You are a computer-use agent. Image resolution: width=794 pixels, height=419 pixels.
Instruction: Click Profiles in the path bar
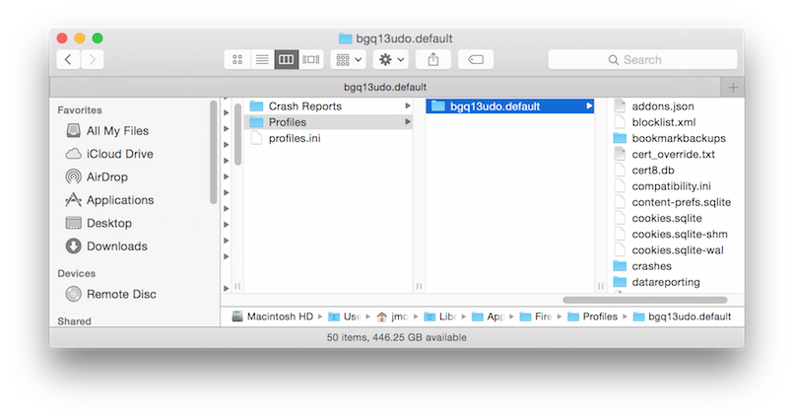[592, 316]
